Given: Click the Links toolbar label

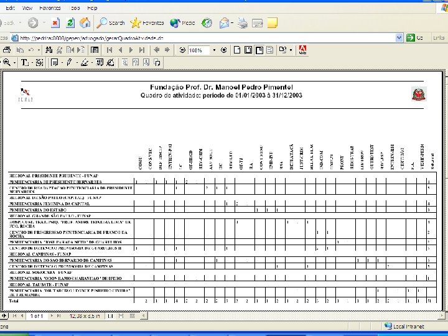Looking at the screenshot, I should (x=439, y=38).
